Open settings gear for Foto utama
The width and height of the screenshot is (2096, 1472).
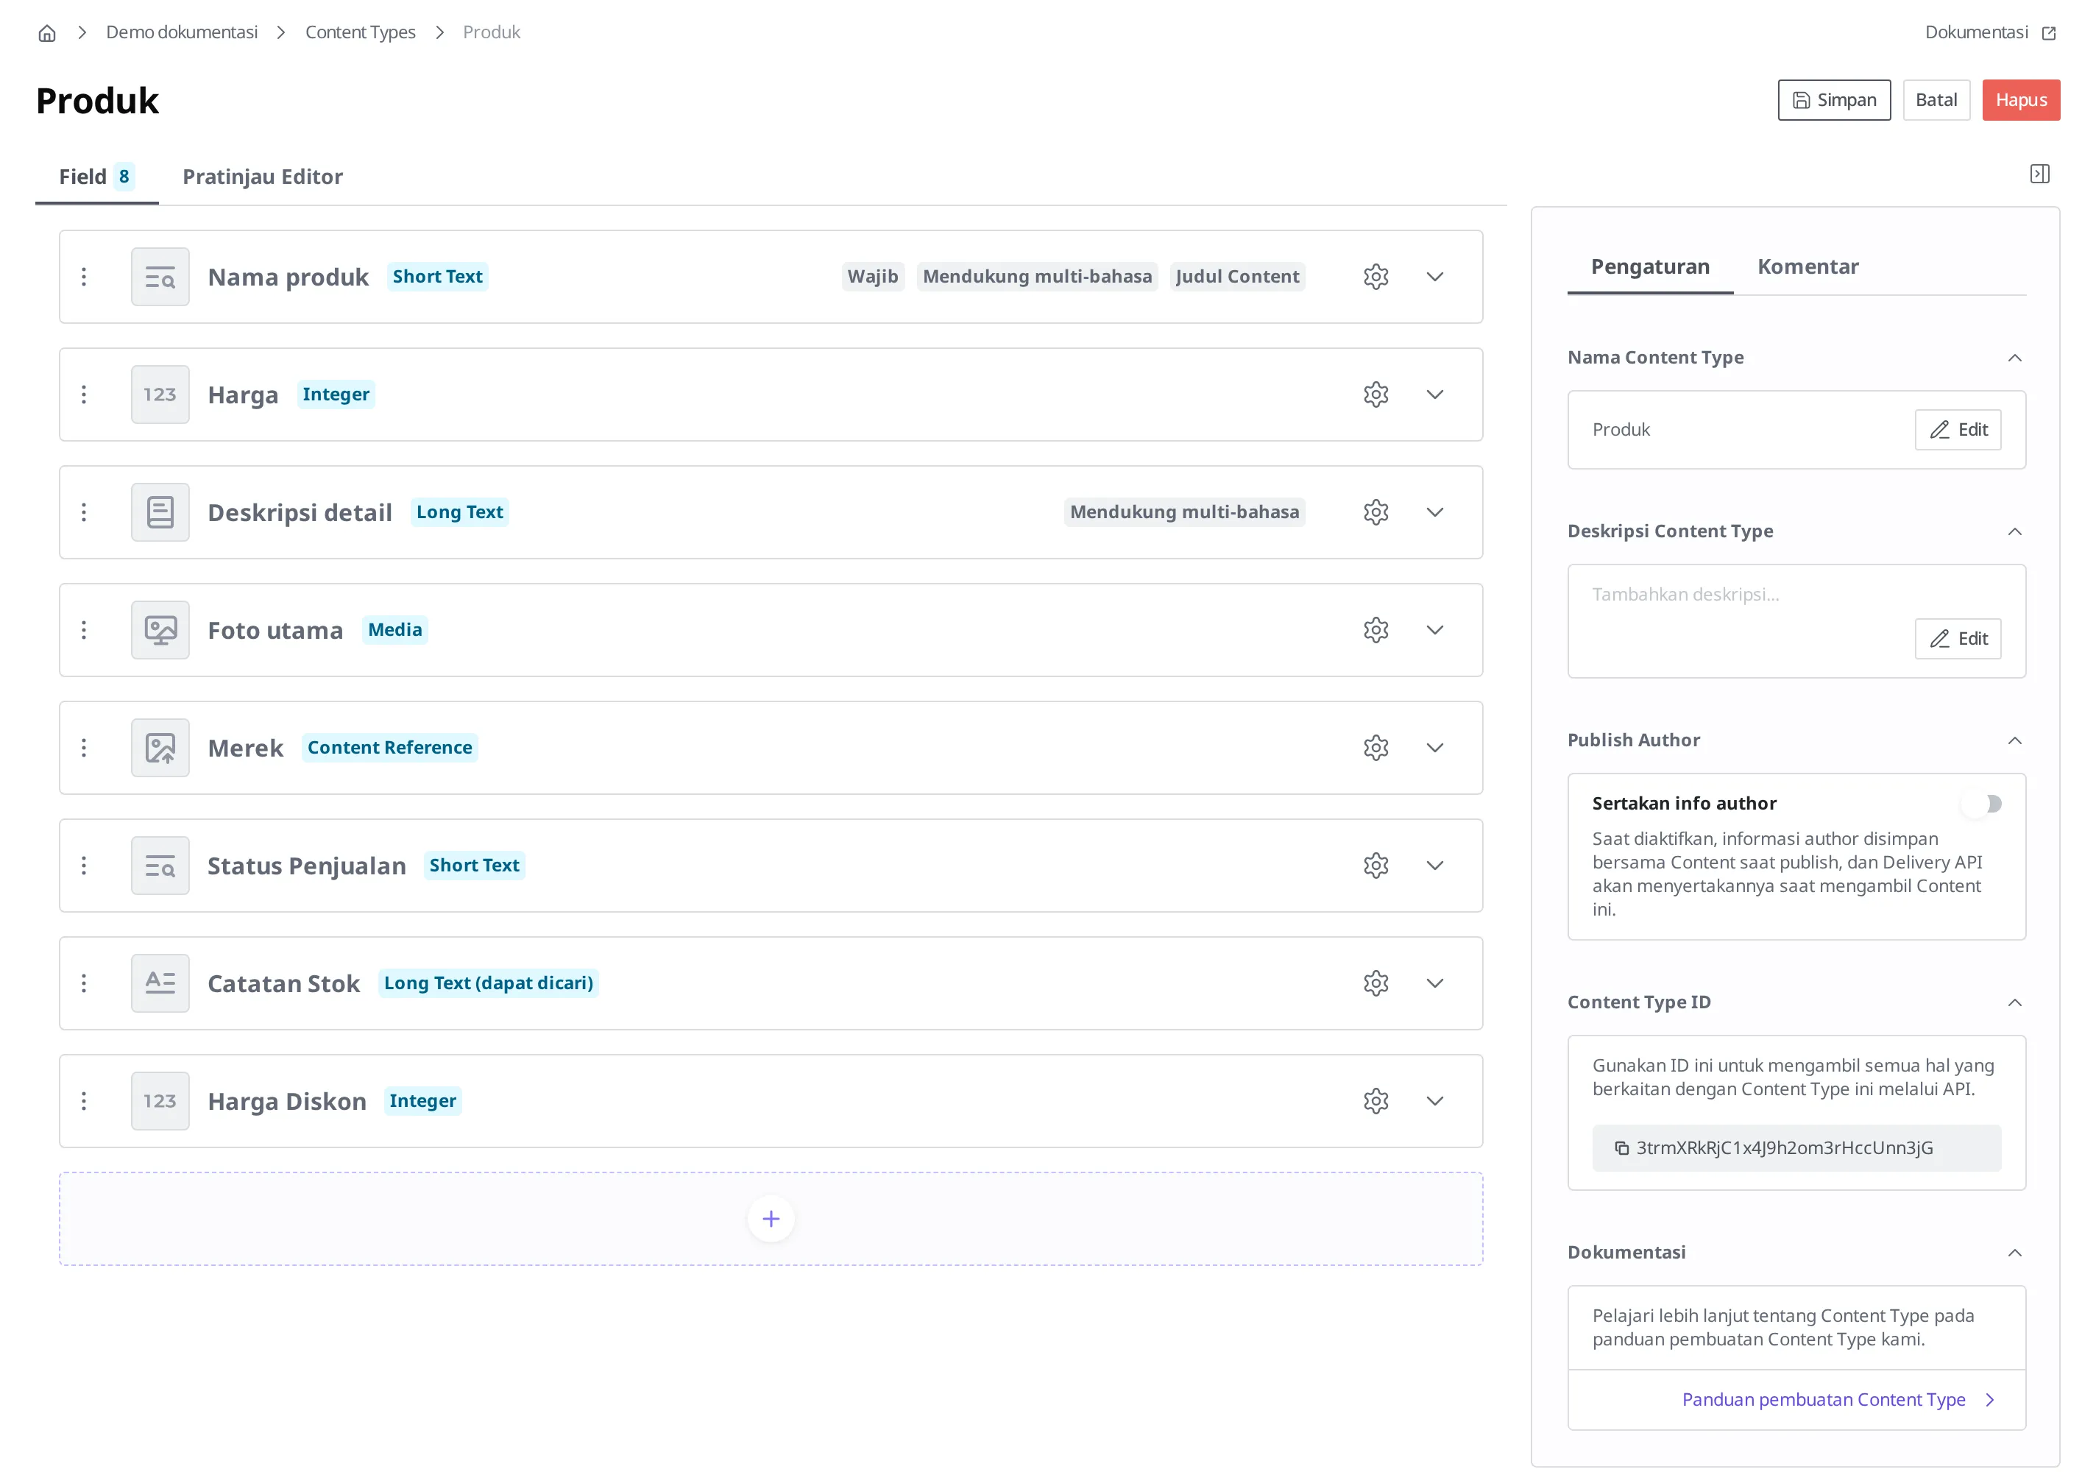click(x=1375, y=630)
